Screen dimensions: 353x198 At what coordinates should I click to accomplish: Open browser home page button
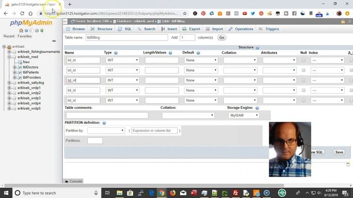click(x=30, y=13)
